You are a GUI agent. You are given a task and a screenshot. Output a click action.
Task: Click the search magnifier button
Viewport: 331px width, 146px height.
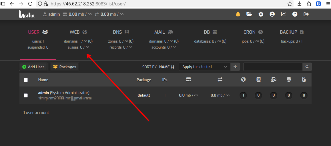pos(307,67)
